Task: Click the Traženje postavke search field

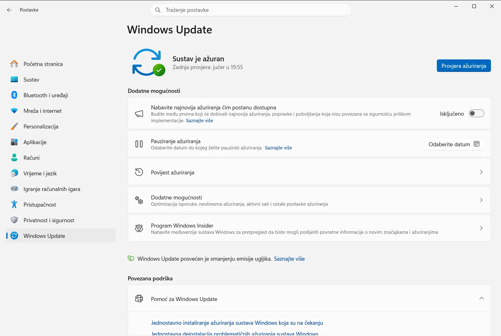Action: coord(250,10)
